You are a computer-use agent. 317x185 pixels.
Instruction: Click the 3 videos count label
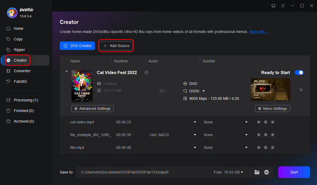tap(110, 83)
